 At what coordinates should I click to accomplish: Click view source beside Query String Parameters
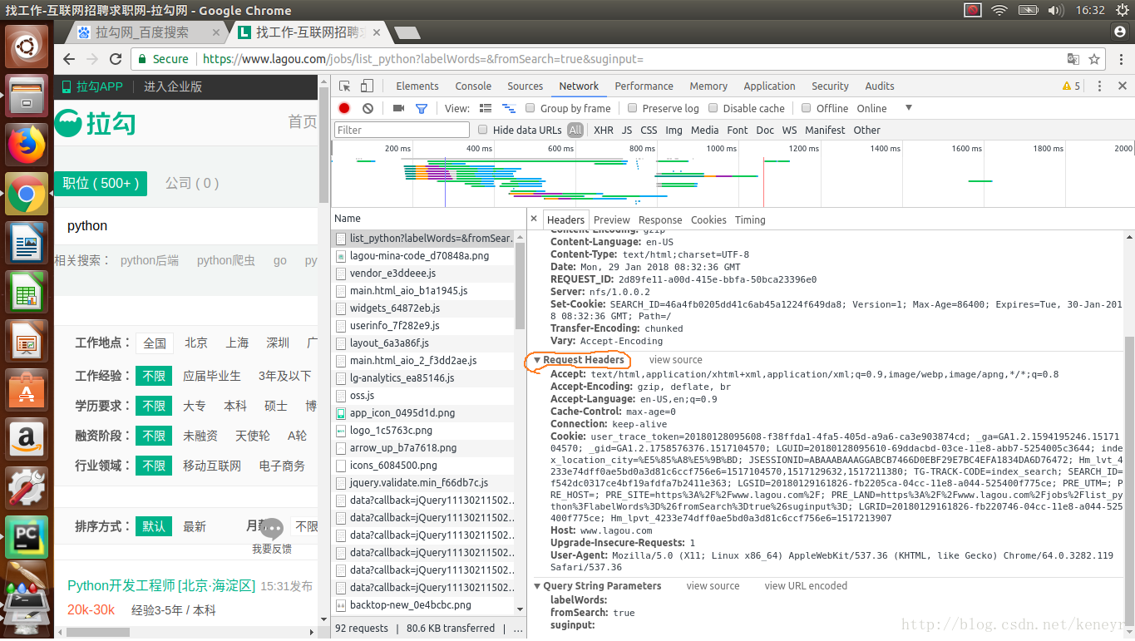(x=713, y=586)
